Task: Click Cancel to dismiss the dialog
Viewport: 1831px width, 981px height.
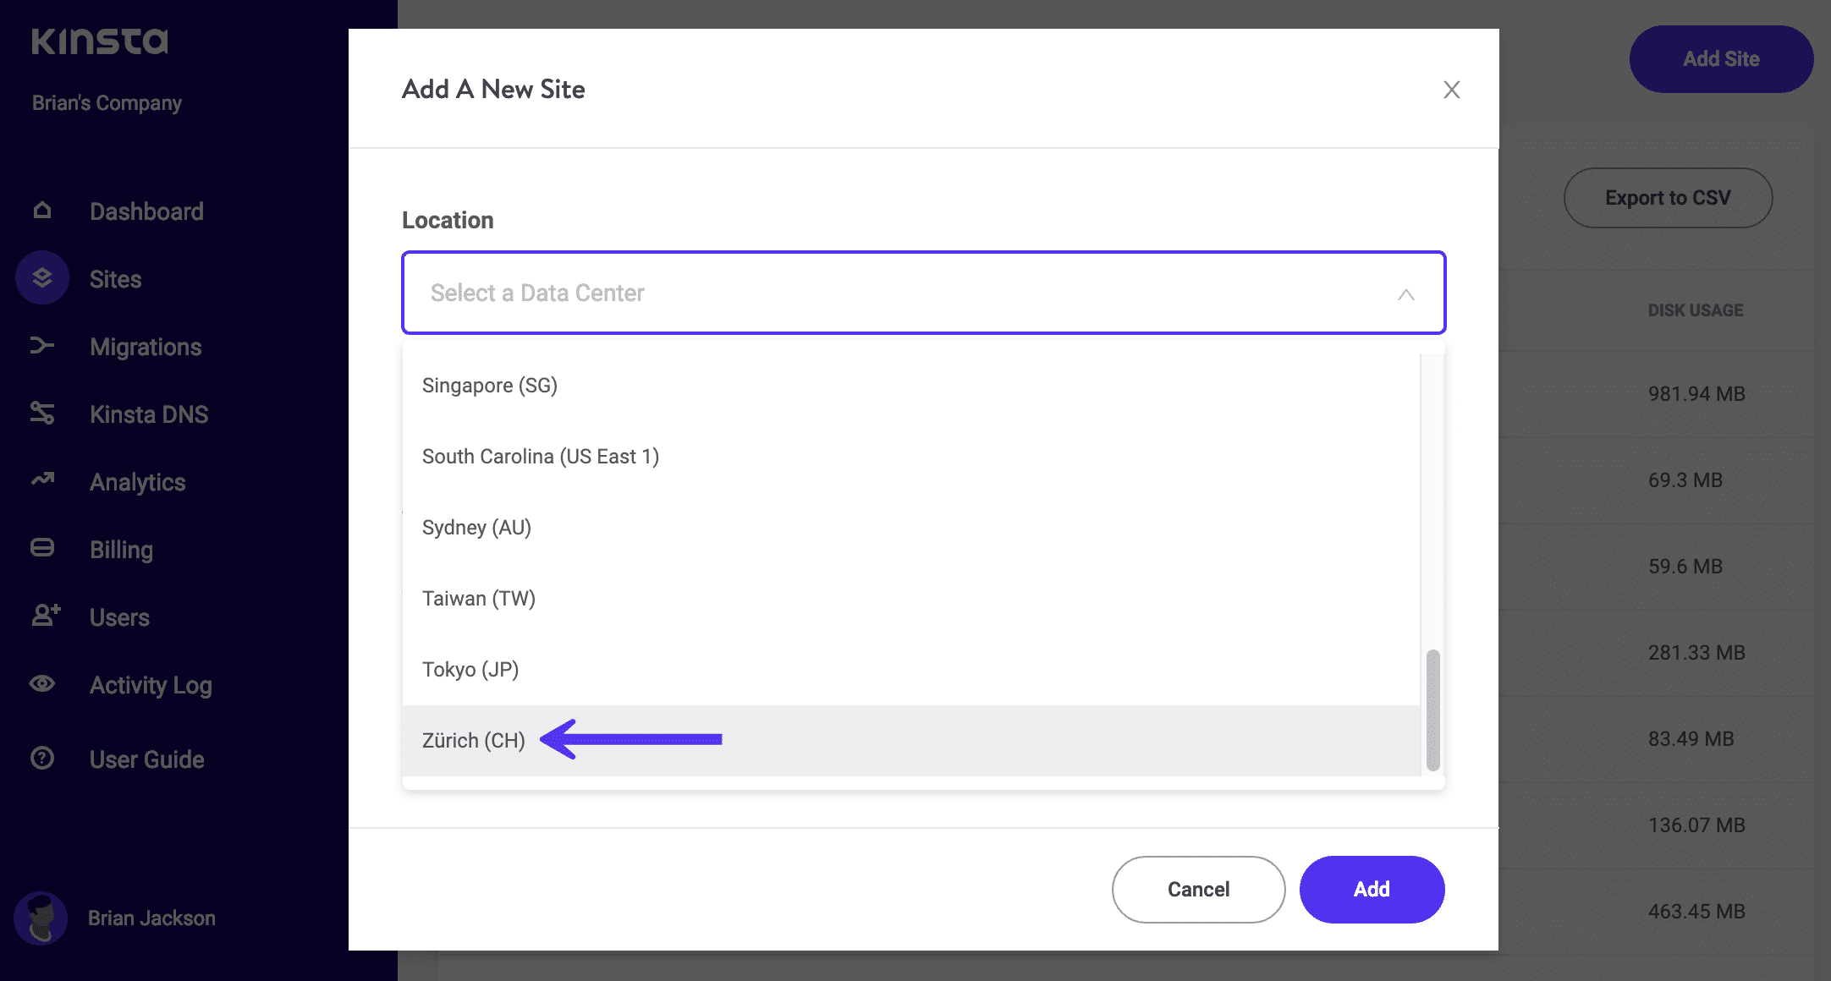Action: pyautogui.click(x=1197, y=889)
